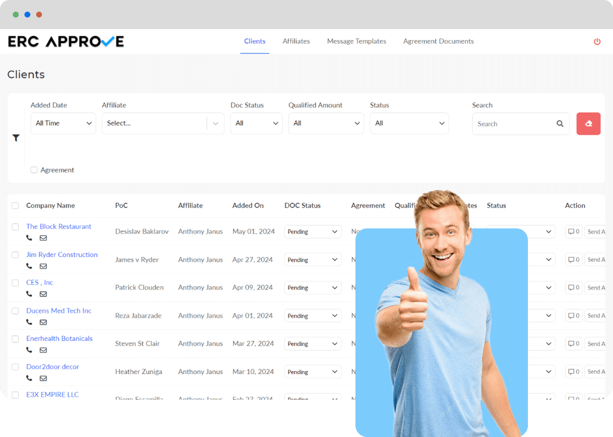Expand the Affiliate Select dropdown
Viewport: 613px width, 437px height.
pos(163,123)
